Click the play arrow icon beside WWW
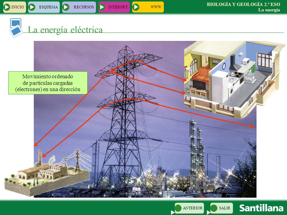 (x=136, y=7)
